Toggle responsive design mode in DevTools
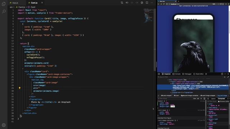 (222, 74)
